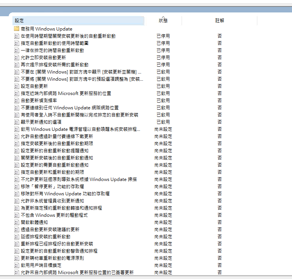Click 尚未設定 status of 開啟軟體通知

pyautogui.click(x=163, y=222)
